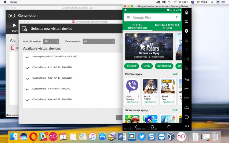
Task: Open the Shred! Downhill app card
Action: [x=168, y=91]
